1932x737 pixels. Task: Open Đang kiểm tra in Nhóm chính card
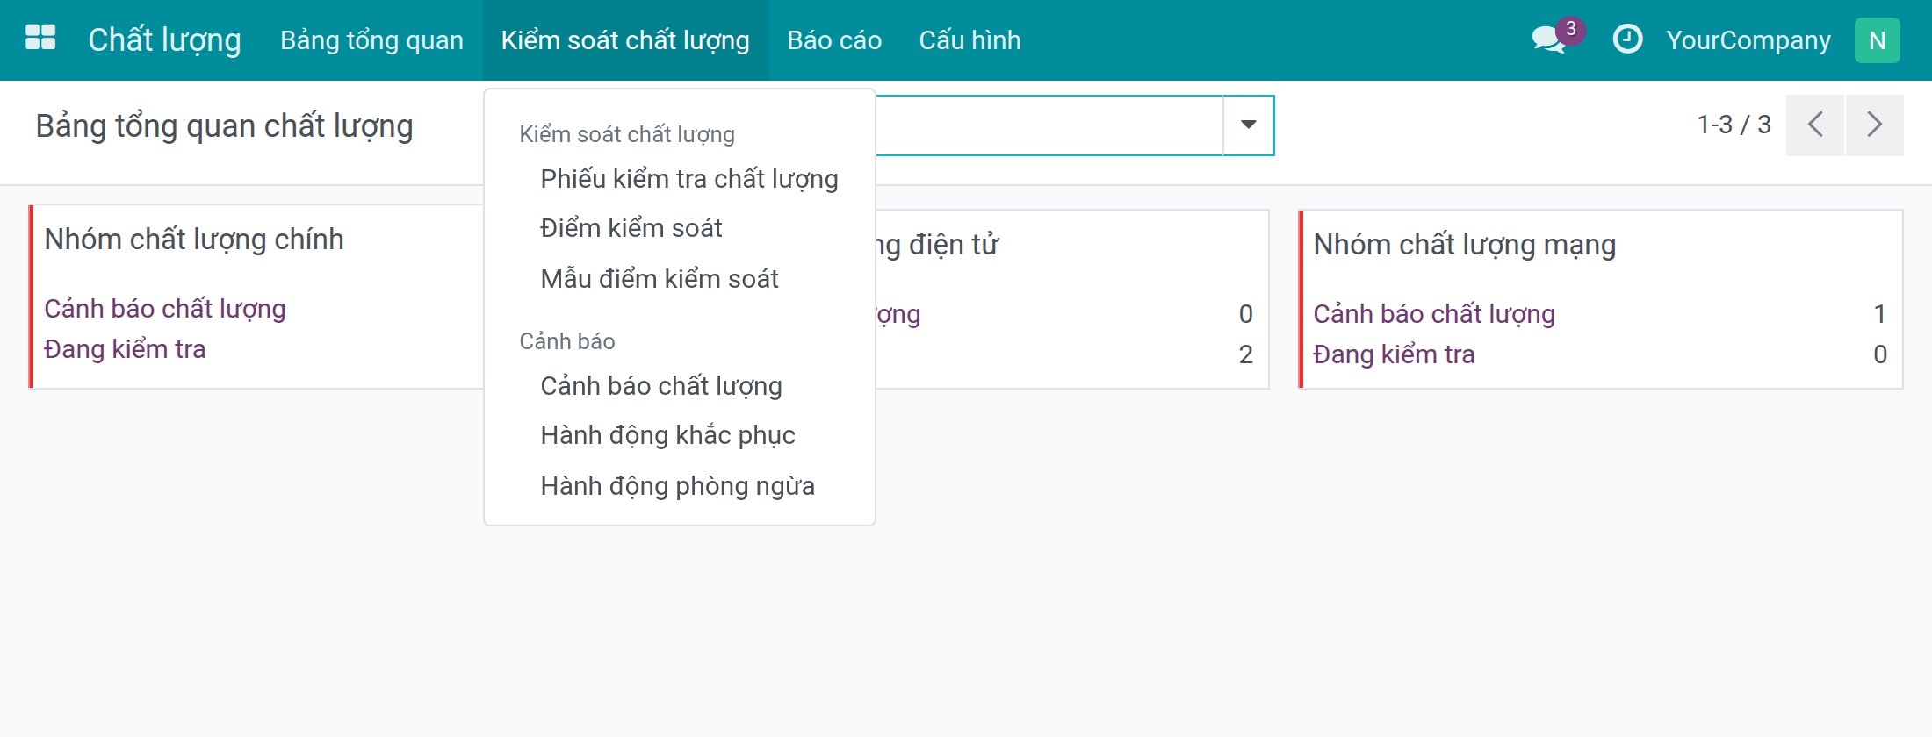[x=125, y=349]
